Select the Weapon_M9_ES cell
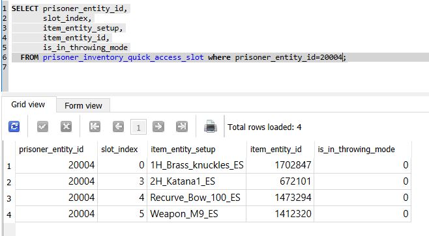This screenshot has height=236, width=429. coord(197,214)
